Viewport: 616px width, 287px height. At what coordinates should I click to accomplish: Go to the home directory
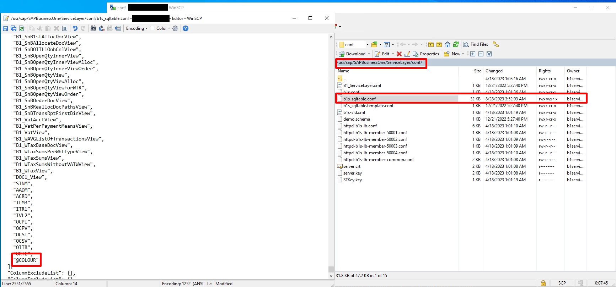pyautogui.click(x=448, y=44)
